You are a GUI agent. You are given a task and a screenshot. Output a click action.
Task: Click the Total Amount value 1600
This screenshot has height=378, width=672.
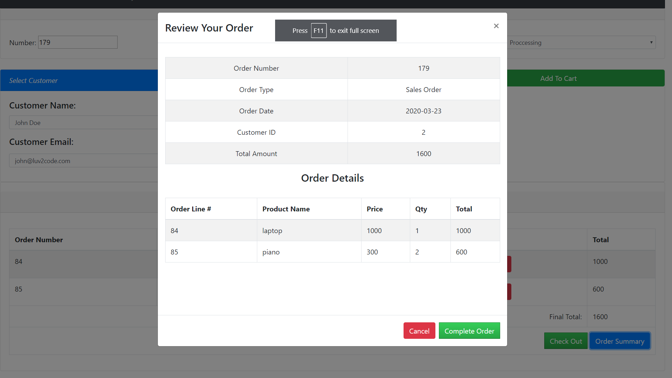(423, 153)
